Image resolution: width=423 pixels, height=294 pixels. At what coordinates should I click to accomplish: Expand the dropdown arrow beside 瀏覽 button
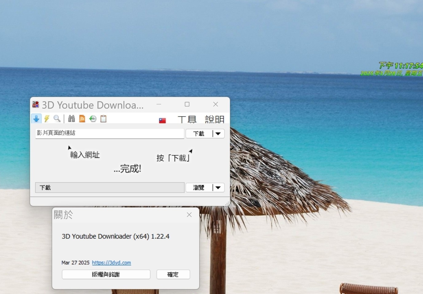click(x=218, y=188)
